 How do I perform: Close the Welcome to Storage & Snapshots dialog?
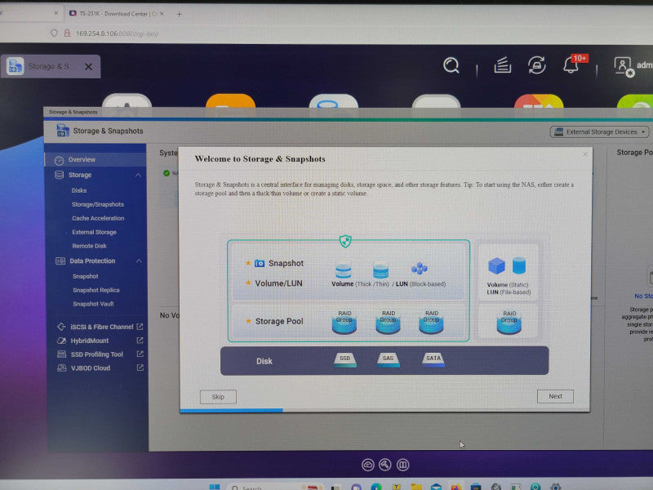click(585, 154)
